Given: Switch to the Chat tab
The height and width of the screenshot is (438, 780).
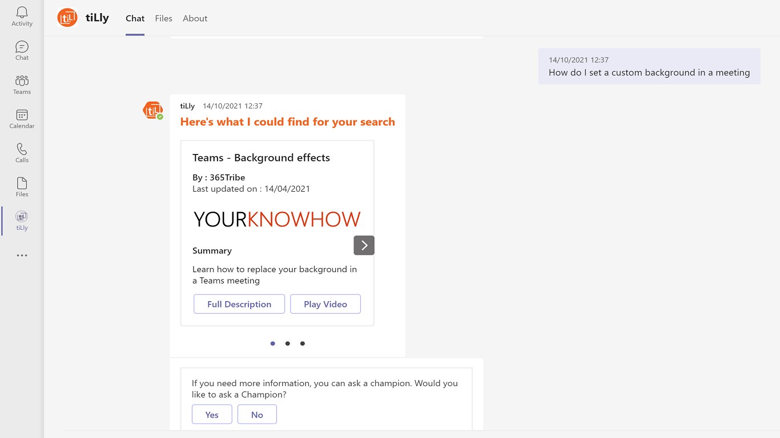Looking at the screenshot, I should click(x=135, y=18).
